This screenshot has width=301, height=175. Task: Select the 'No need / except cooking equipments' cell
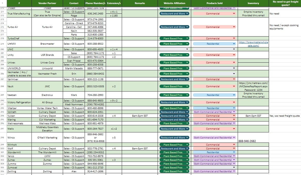[285, 27]
